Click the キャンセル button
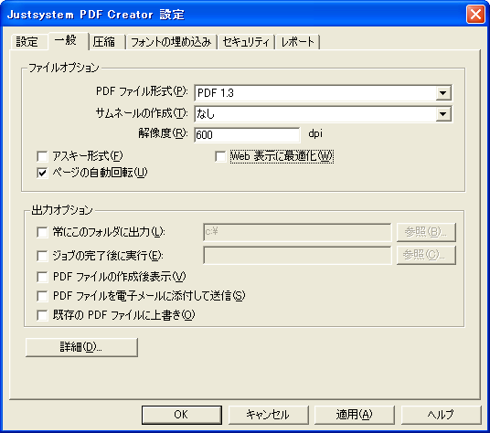Viewport: 490px width, 433px height. 269,415
